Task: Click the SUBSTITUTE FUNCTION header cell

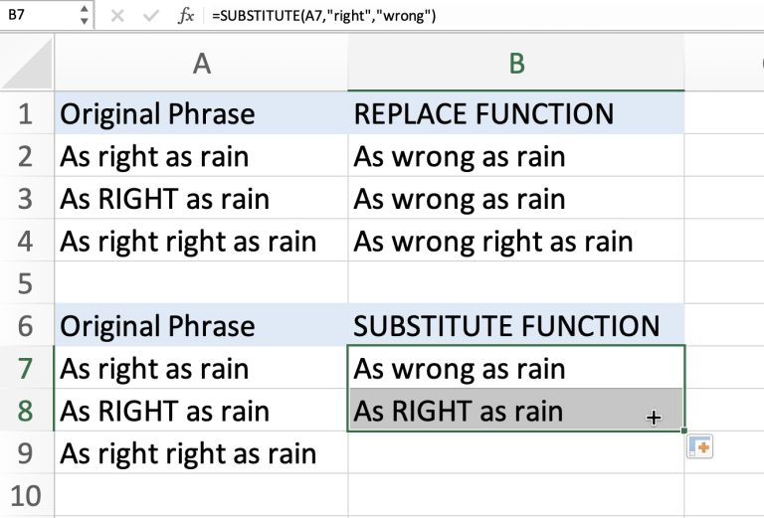Action: [515, 326]
